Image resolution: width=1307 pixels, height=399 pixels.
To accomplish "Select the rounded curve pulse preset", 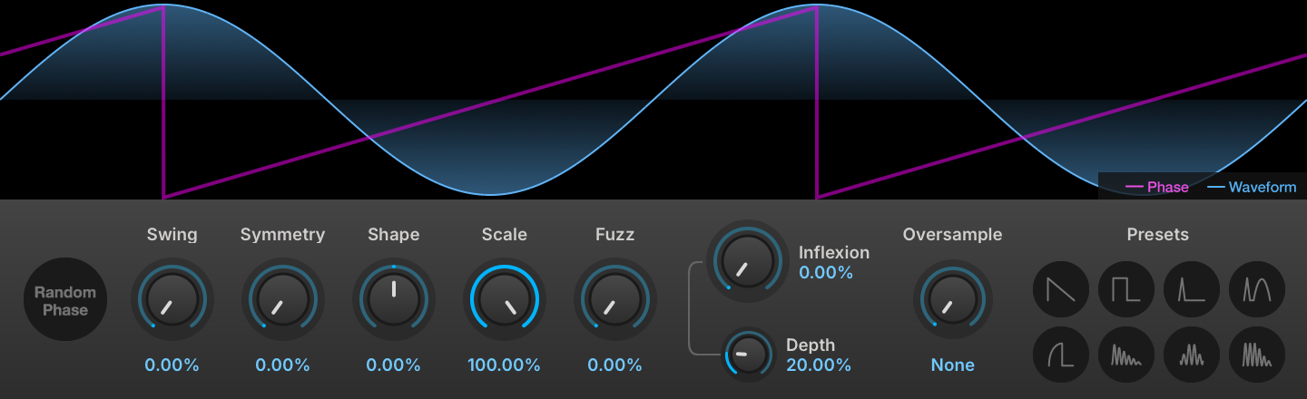I will click(1061, 355).
